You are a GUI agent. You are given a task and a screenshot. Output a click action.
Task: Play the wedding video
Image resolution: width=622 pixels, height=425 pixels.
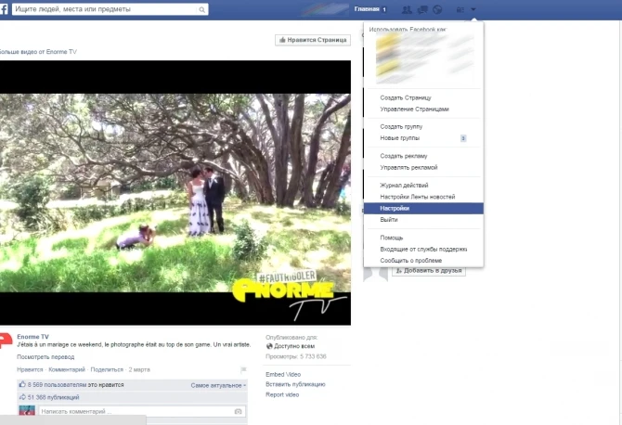(x=175, y=193)
